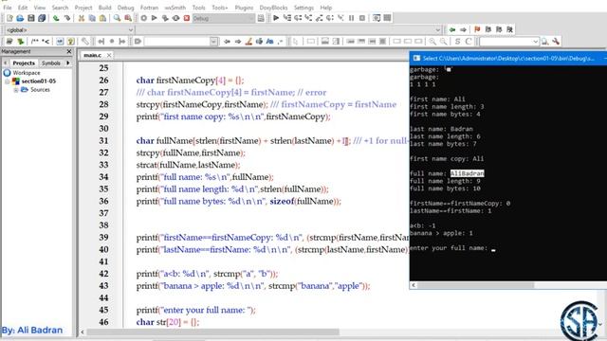Open the <global> scope dropdown
This screenshot has height=341, width=607.
[68, 29]
